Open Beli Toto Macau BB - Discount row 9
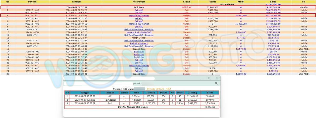 (139, 29)
